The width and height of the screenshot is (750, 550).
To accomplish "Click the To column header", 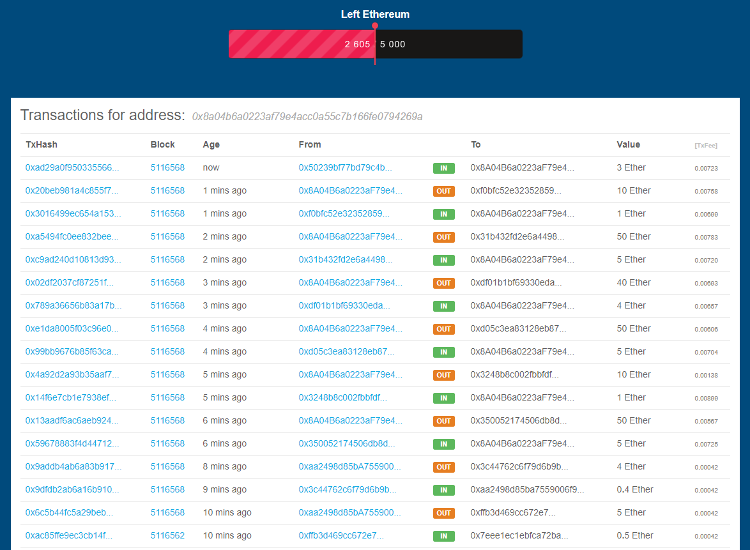I will pyautogui.click(x=475, y=144).
